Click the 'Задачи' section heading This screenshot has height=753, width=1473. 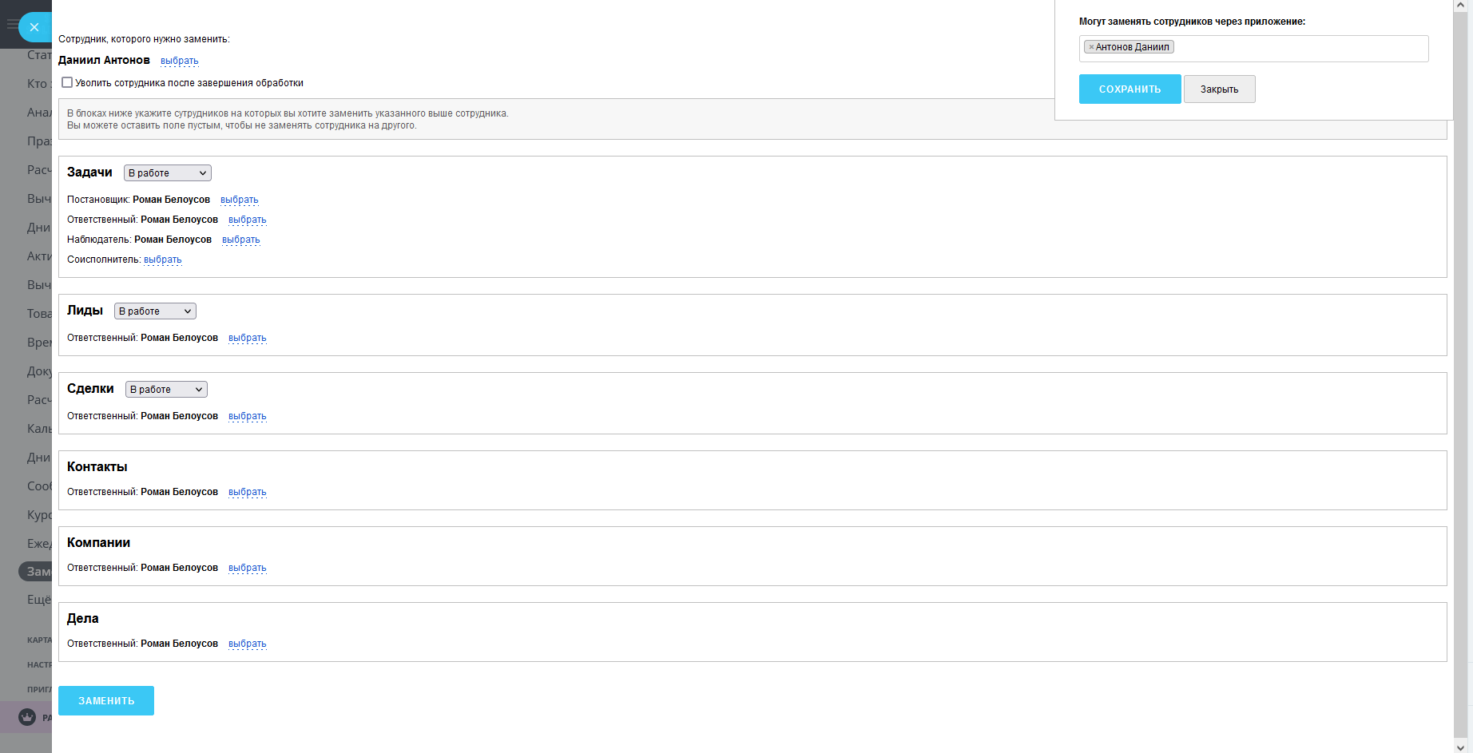tap(89, 172)
